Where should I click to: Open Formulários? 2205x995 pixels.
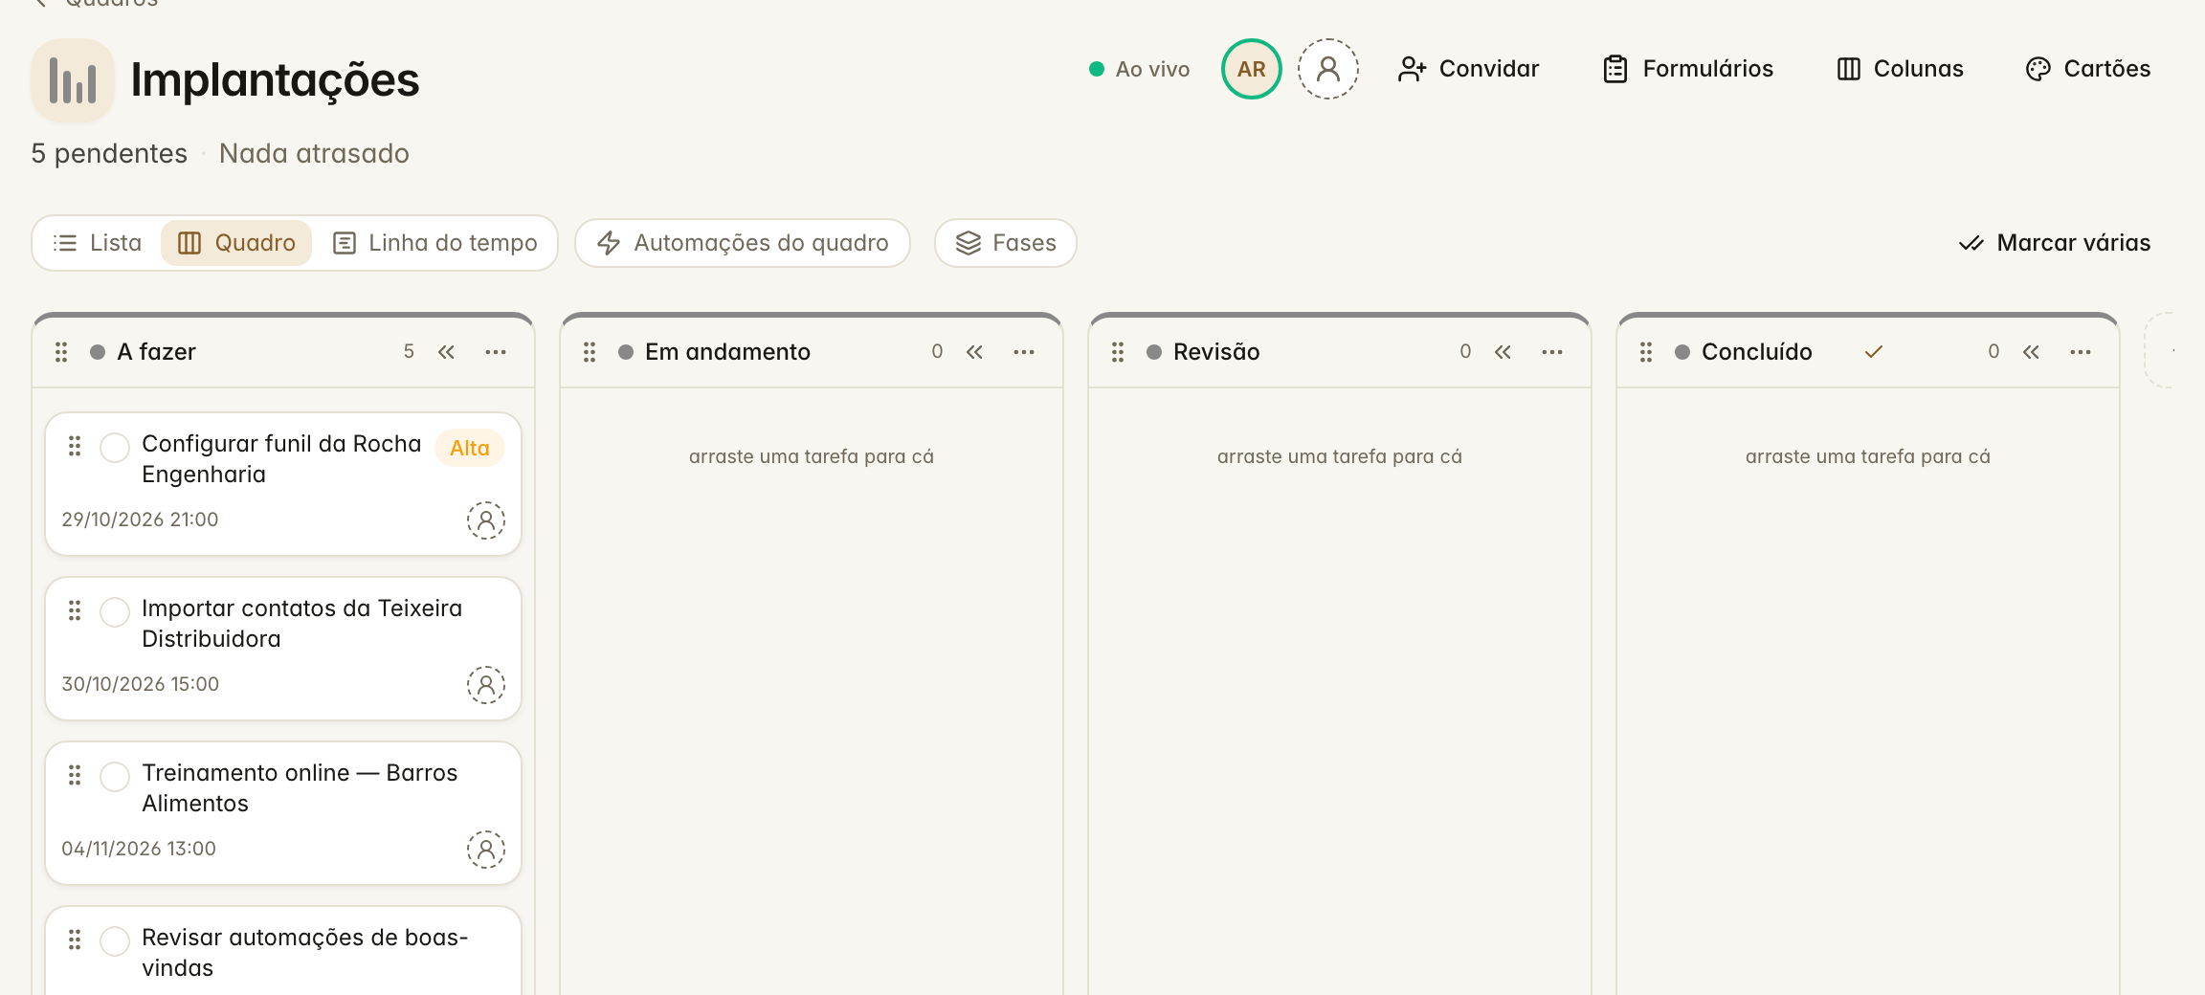[1688, 69]
